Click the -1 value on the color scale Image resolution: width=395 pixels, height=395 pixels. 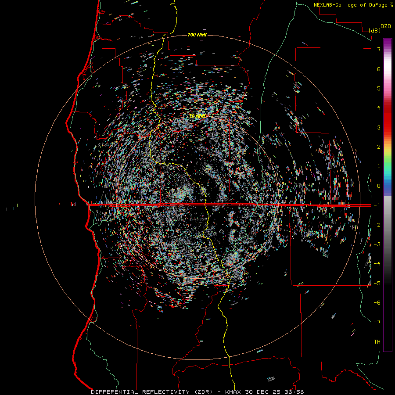(377, 205)
